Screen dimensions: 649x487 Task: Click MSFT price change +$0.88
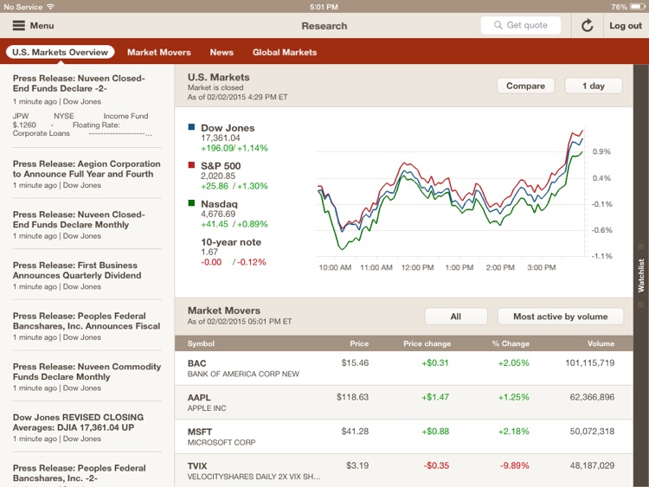click(435, 431)
